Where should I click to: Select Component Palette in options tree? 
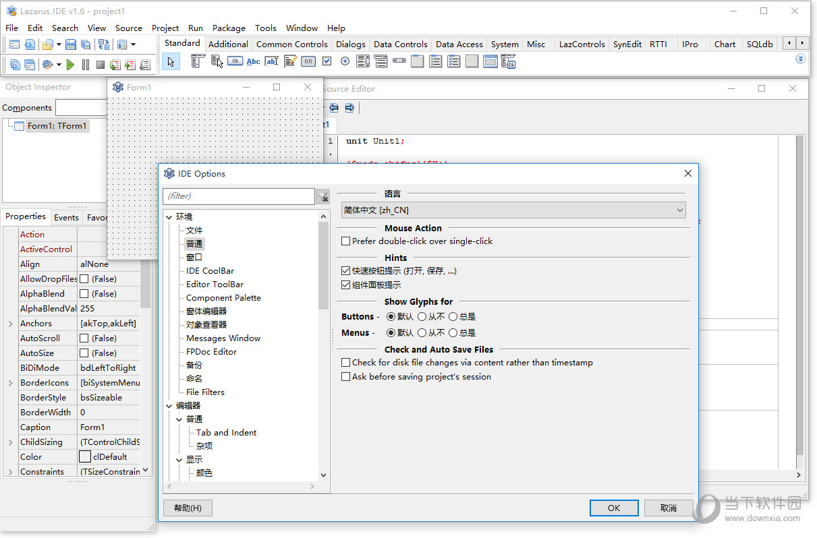223,298
